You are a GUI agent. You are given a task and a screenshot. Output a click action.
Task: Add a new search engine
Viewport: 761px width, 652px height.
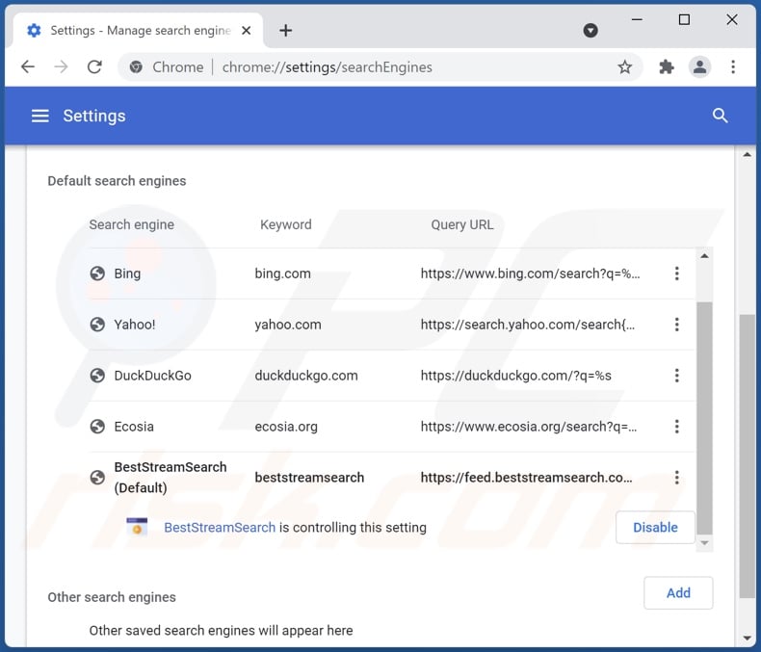pyautogui.click(x=678, y=593)
